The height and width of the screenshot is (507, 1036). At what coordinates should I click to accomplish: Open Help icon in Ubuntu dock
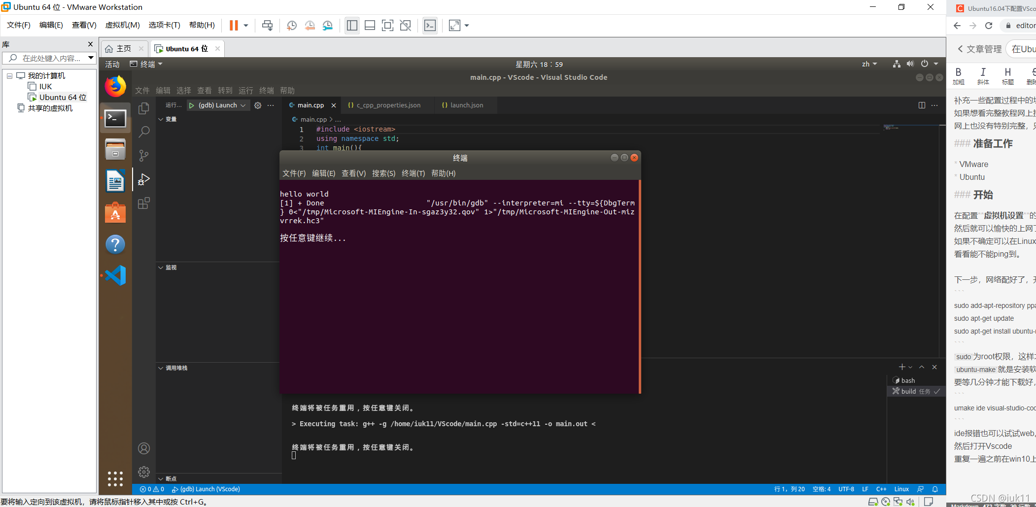[x=115, y=244]
